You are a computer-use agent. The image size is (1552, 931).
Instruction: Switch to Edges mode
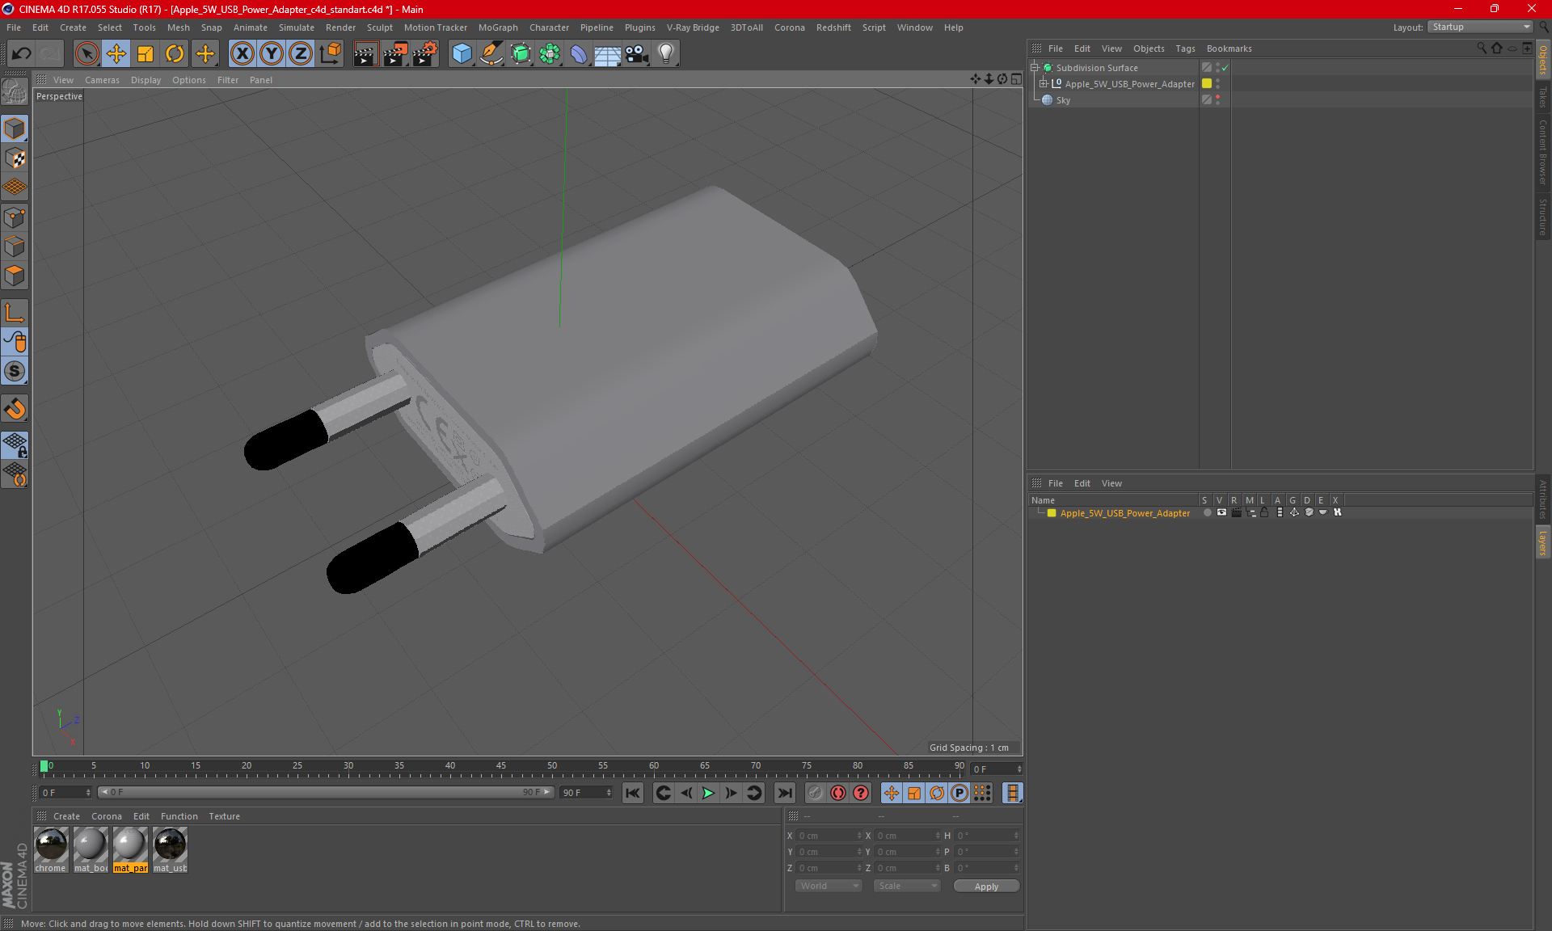coord(15,246)
